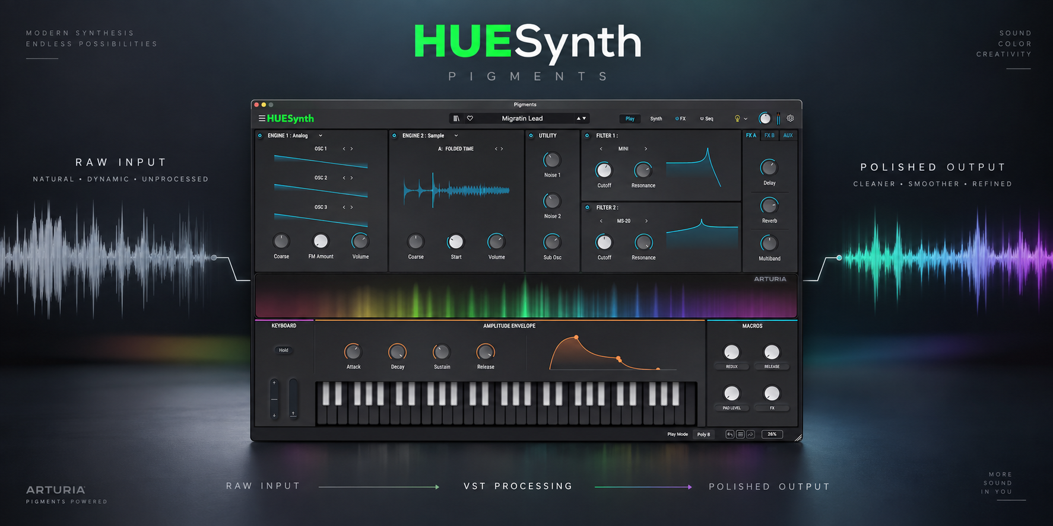This screenshot has height=526, width=1053.
Task: Open the preset library browser icon
Action: click(x=456, y=119)
